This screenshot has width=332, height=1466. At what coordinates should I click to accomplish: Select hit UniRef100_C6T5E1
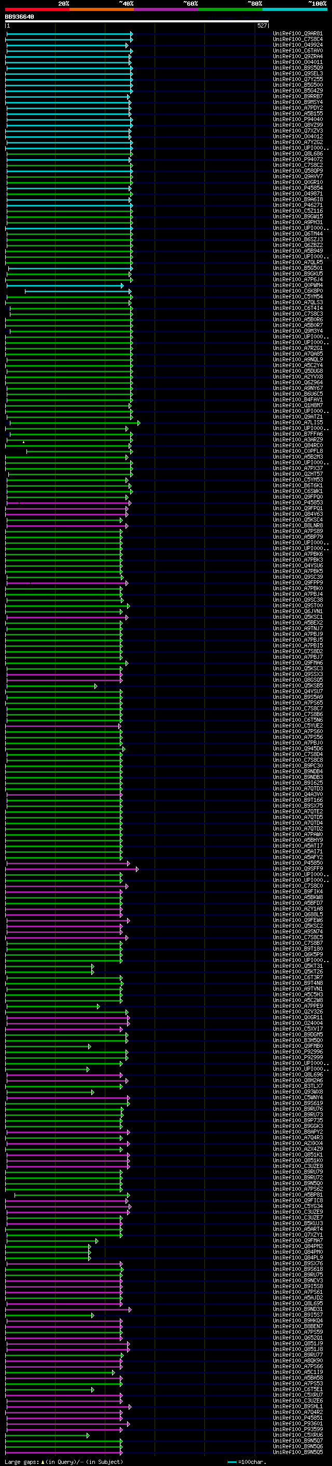click(x=298, y=1389)
